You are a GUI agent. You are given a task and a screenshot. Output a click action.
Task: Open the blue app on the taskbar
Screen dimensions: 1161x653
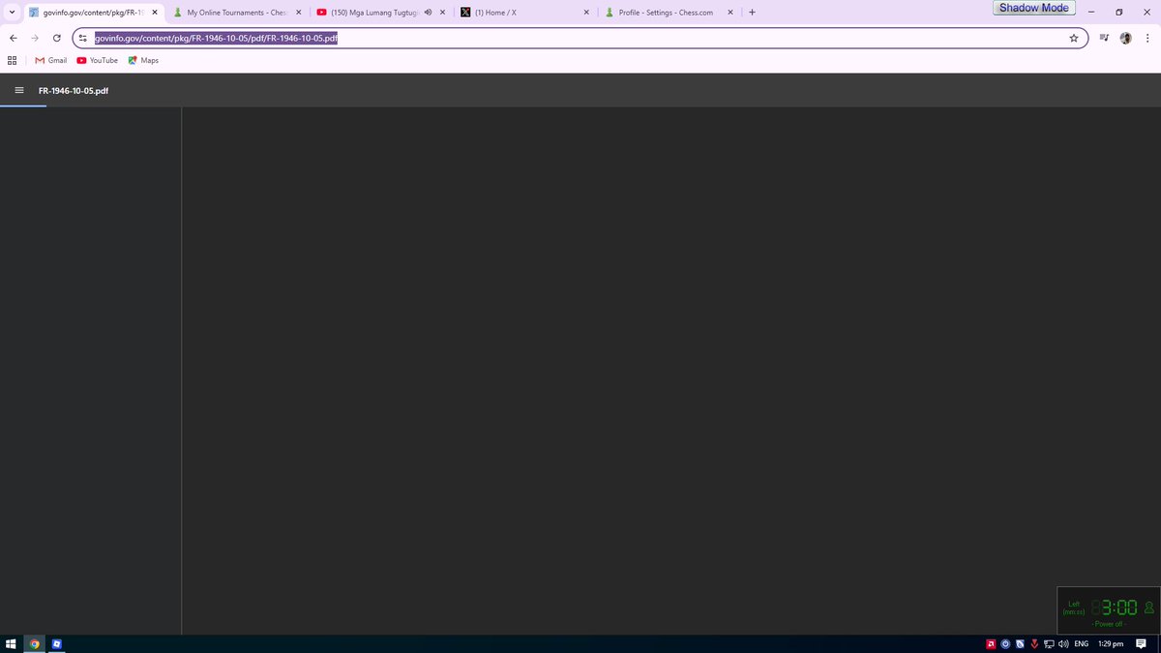(x=57, y=643)
